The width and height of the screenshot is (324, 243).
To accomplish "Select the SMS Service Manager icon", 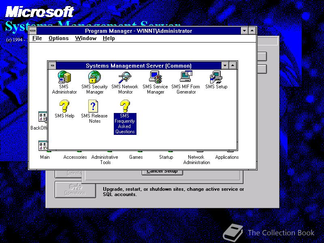I will click(156, 77).
